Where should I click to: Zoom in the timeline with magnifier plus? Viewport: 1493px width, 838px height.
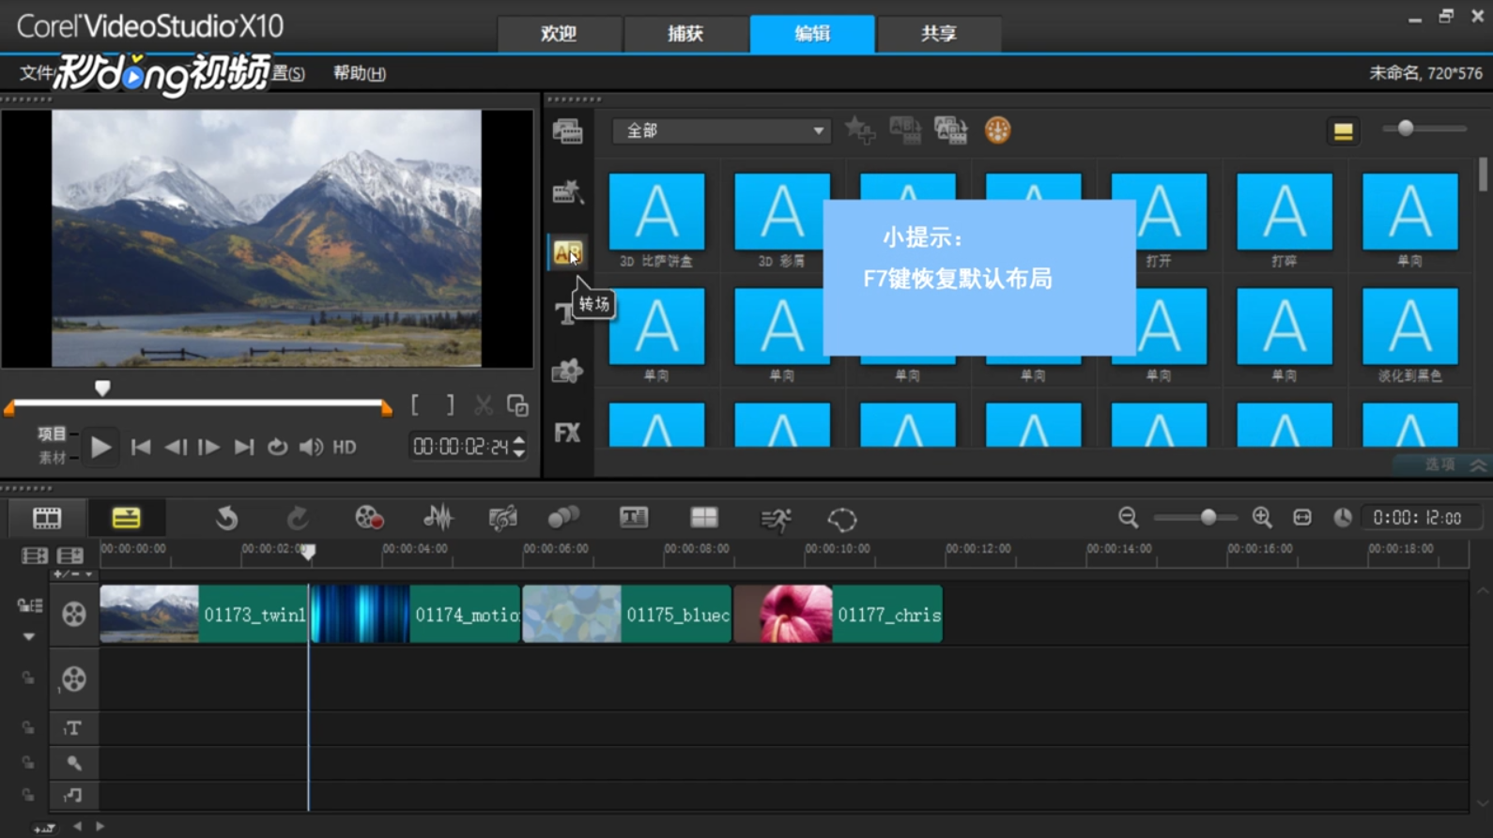click(x=1262, y=517)
